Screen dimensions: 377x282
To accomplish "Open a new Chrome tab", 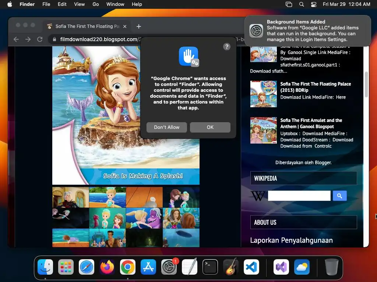I will (x=139, y=26).
